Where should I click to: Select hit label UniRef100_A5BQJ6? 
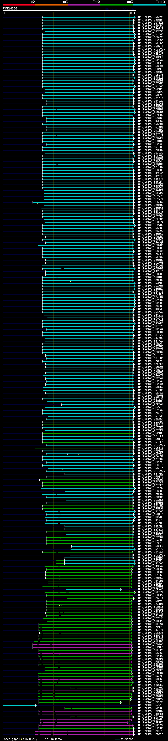pos(151,75)
